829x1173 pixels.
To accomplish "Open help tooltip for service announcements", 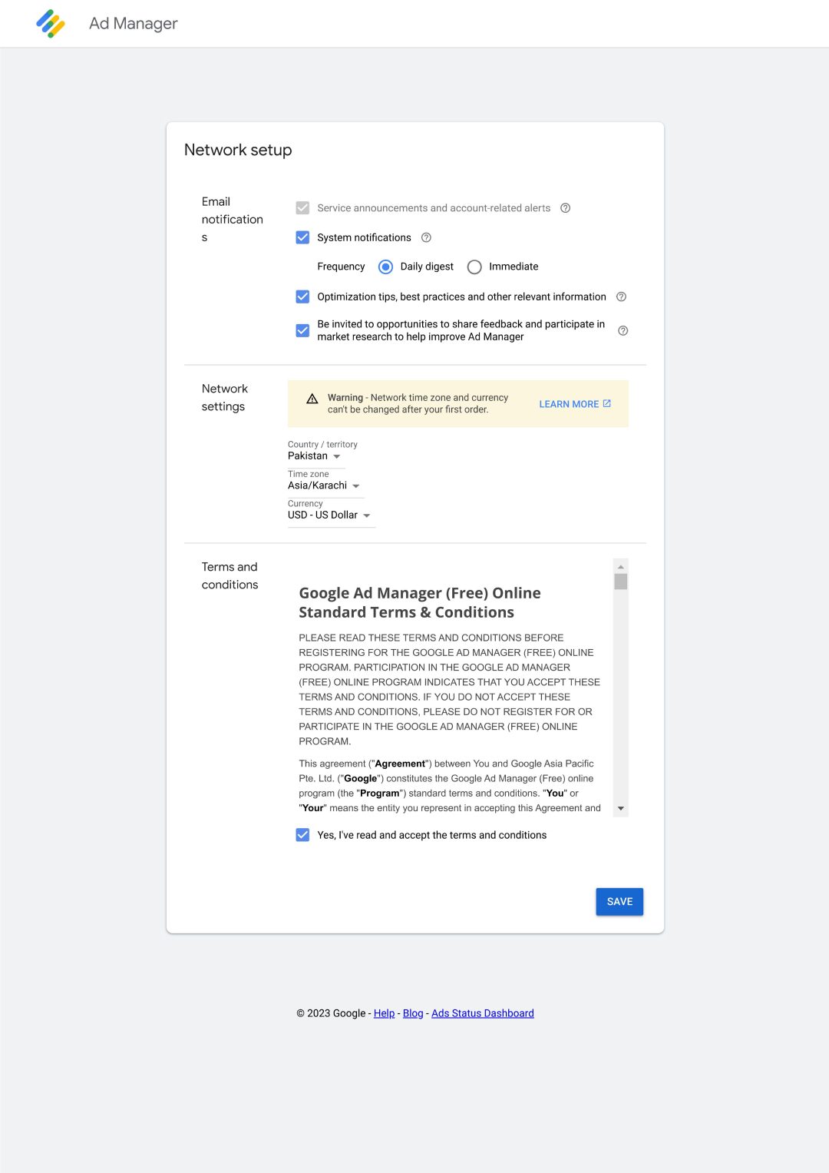I will (x=566, y=207).
